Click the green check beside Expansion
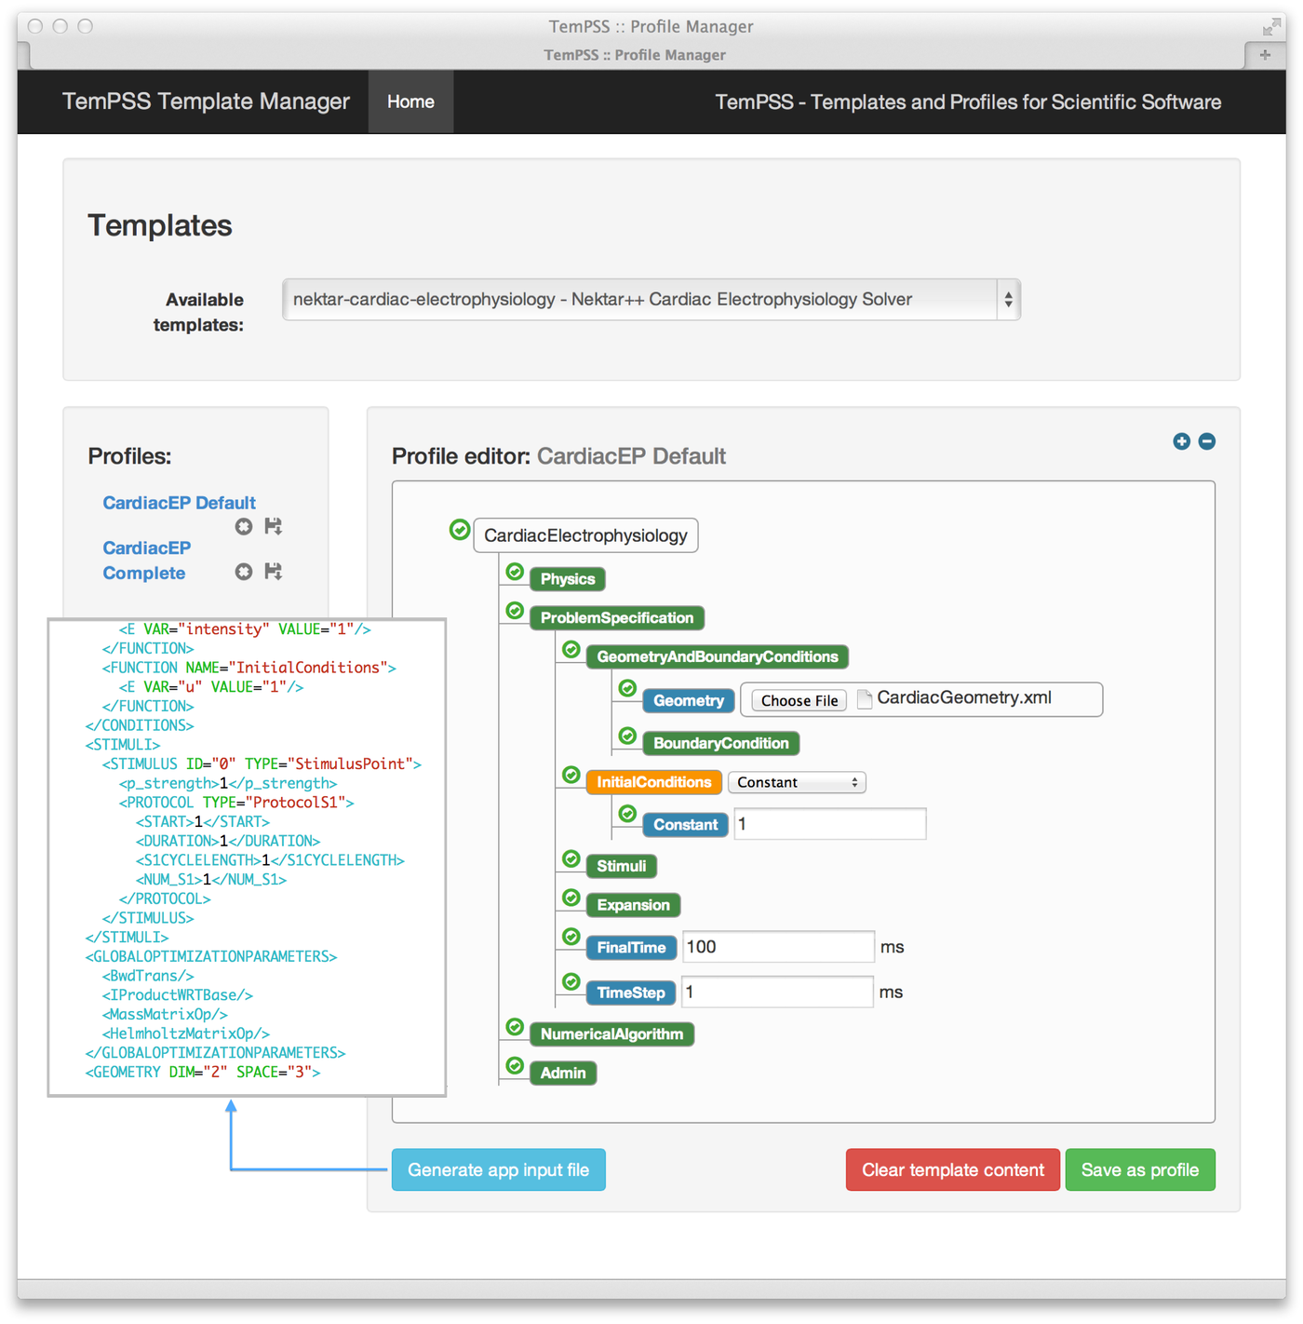1303x1324 pixels. 571,898
